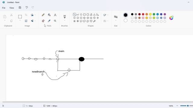Choose the Up arrow shape
193x108 pixels.
tap(91, 18)
